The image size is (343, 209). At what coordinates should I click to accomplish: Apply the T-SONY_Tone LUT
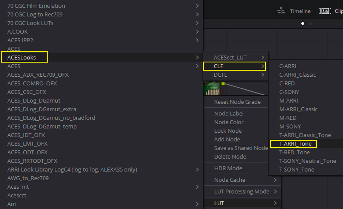pyautogui.click(x=306, y=169)
